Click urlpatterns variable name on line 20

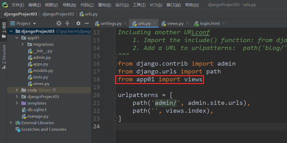pyautogui.click(x=138, y=95)
